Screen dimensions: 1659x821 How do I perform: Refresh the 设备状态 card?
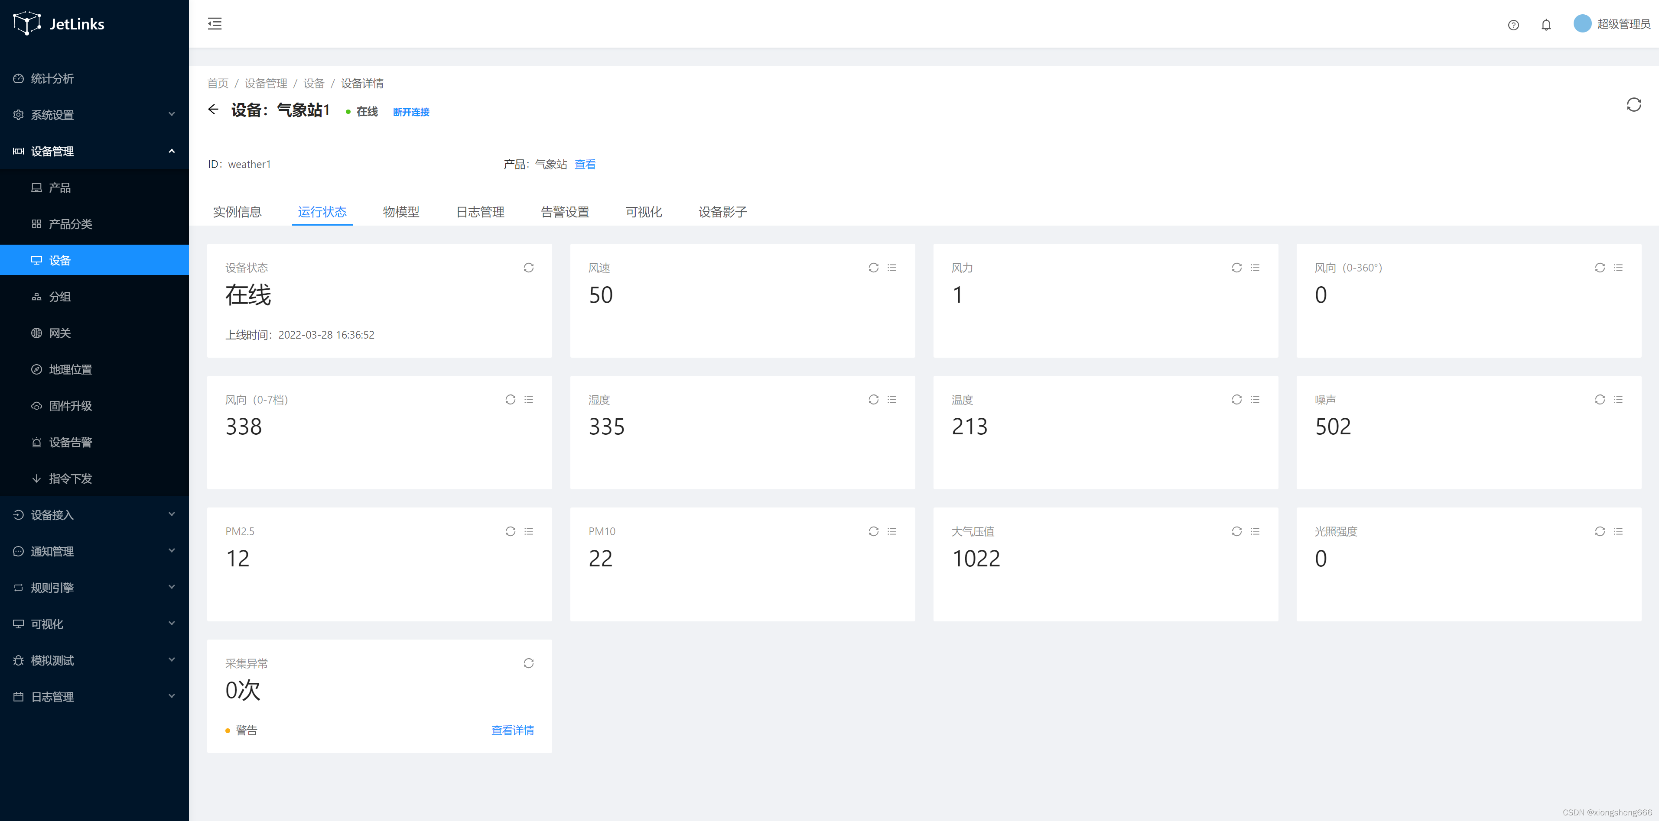coord(528,268)
